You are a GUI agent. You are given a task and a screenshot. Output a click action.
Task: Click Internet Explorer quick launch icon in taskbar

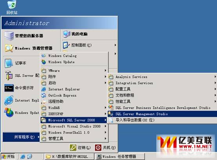pyautogui.click(x=23, y=156)
